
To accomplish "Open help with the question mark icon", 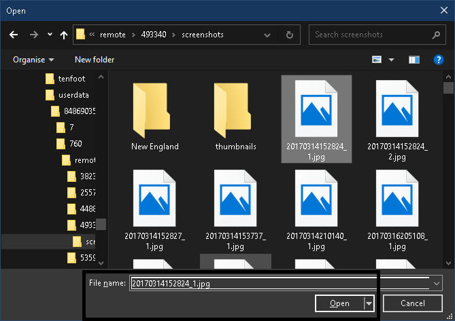I will (439, 60).
